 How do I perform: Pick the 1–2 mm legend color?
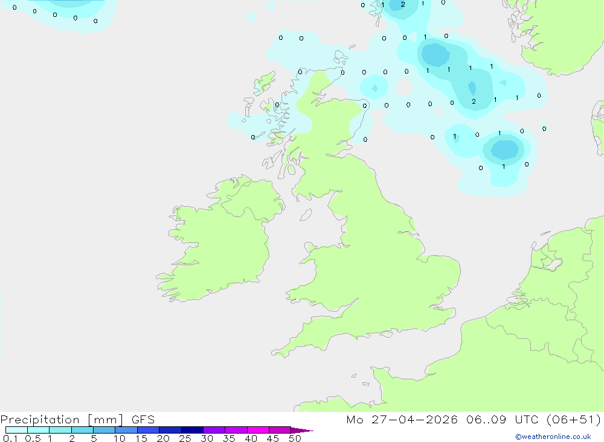[60, 430]
